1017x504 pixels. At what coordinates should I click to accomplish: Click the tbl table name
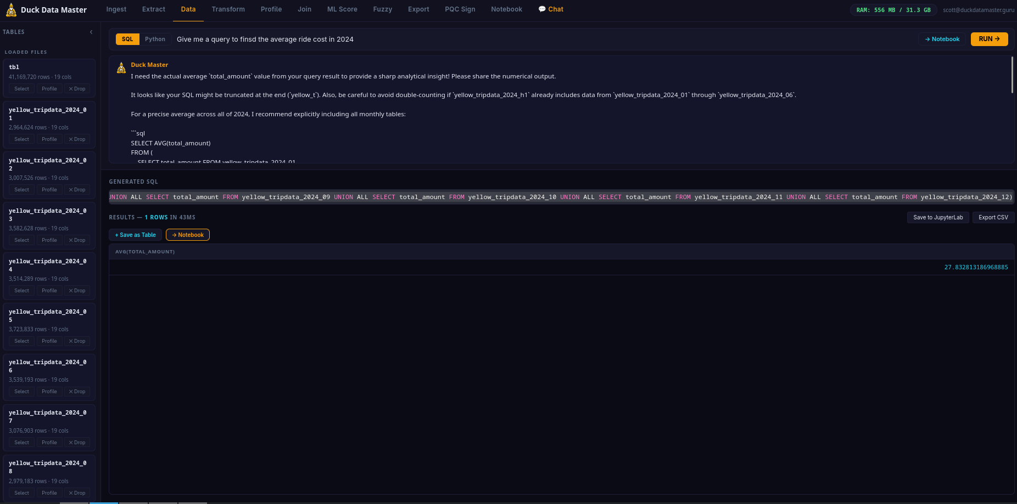14,67
